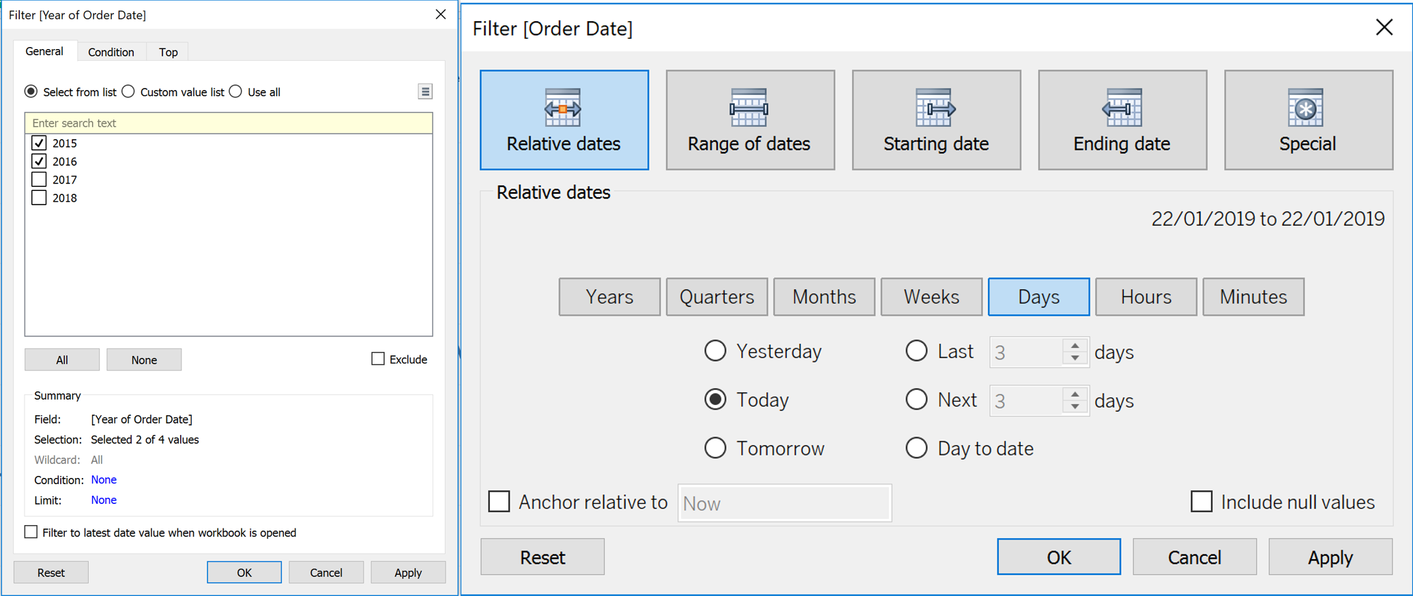Image resolution: width=1413 pixels, height=596 pixels.
Task: Click the Enter search text field
Action: tap(229, 123)
